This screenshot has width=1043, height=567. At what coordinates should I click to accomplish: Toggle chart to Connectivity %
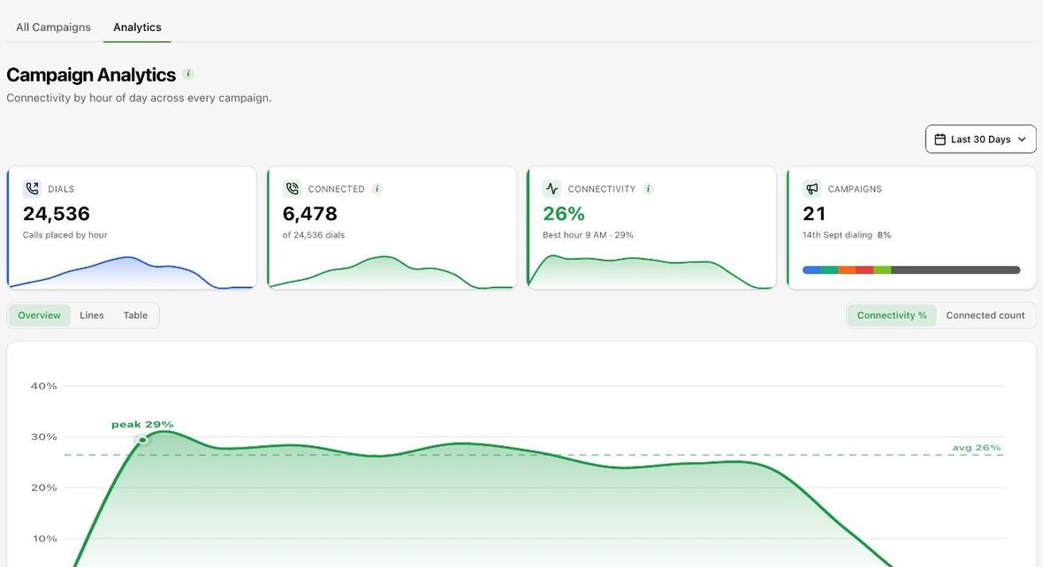(x=891, y=315)
